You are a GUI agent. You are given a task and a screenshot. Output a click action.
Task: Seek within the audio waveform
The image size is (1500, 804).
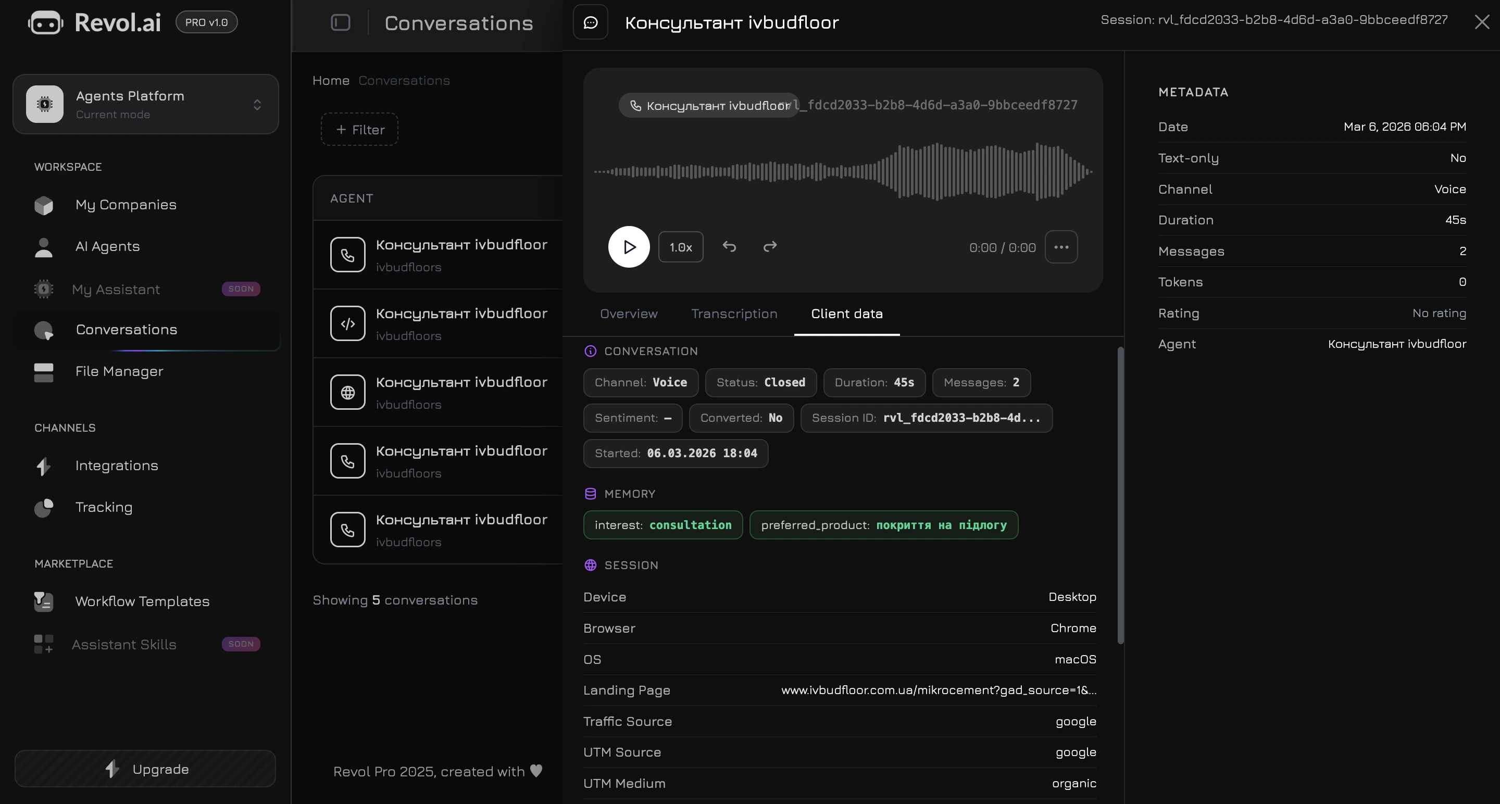[843, 172]
